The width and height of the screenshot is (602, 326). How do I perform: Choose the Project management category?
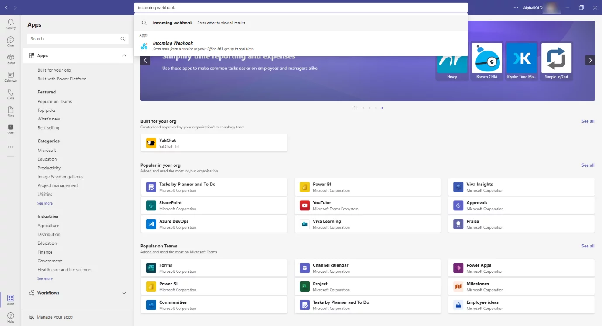click(58, 185)
